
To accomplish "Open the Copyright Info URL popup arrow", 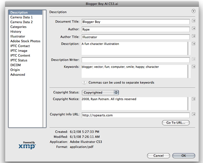I will pos(194,114).
